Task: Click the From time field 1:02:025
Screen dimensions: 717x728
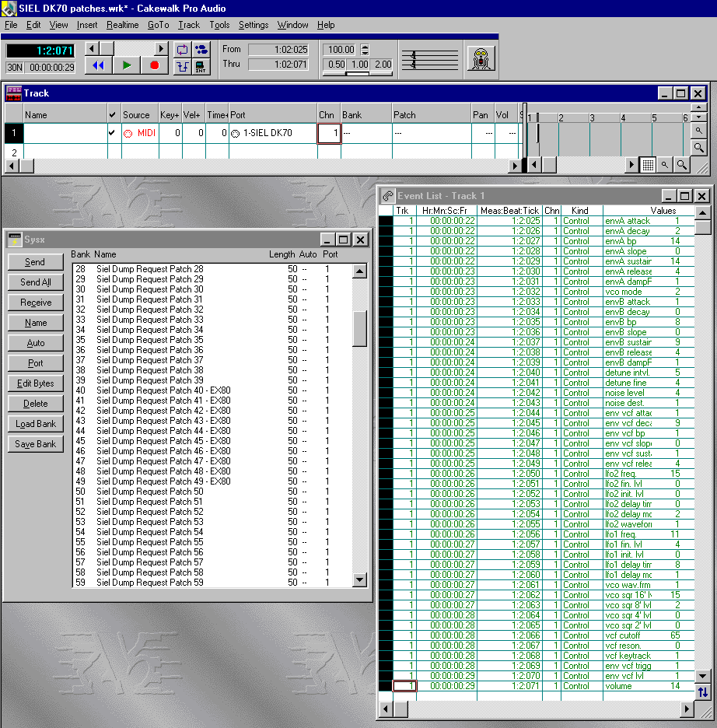Action: pyautogui.click(x=278, y=50)
